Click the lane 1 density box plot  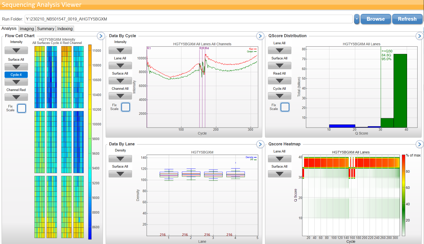(x=169, y=174)
